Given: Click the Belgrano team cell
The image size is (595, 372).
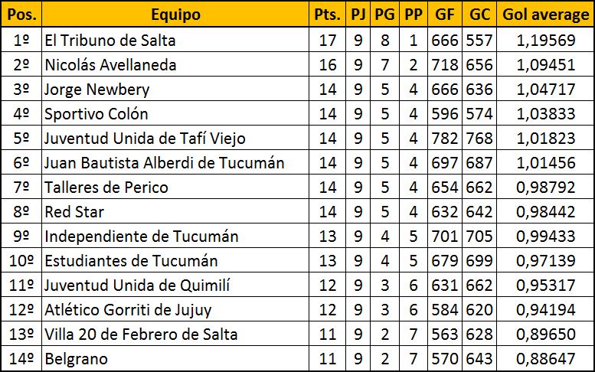Looking at the screenshot, I should click(x=76, y=358).
